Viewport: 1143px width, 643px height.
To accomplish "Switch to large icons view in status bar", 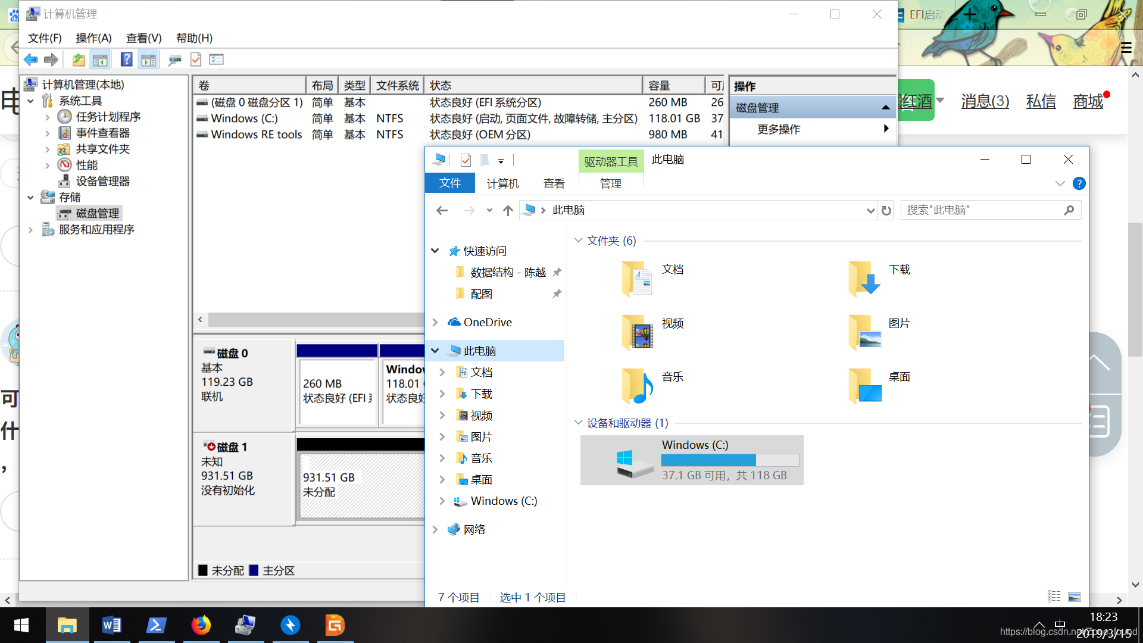I will (x=1075, y=597).
